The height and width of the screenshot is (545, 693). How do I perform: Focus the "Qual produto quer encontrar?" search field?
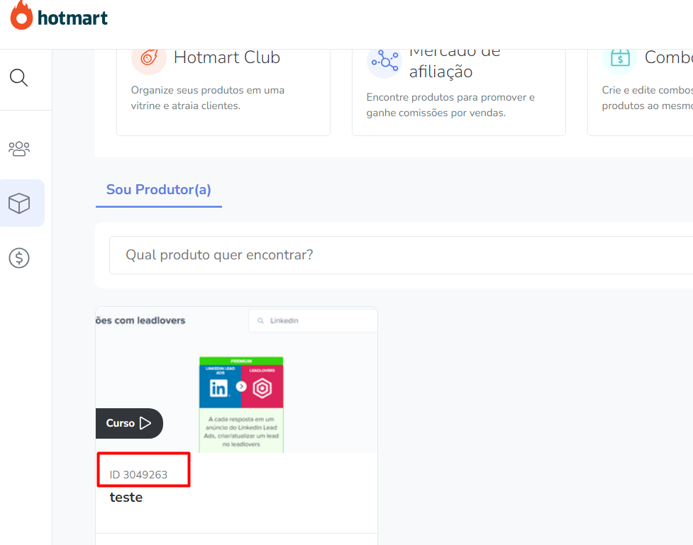397,254
